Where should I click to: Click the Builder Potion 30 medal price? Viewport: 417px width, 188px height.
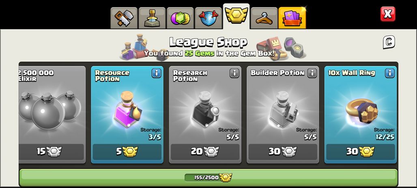pos(283,152)
